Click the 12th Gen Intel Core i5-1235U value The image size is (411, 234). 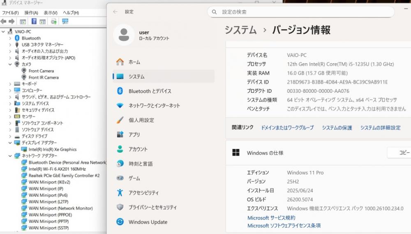click(340, 64)
